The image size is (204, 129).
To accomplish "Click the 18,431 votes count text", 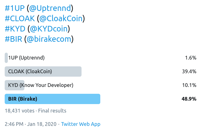I will 20,111.
